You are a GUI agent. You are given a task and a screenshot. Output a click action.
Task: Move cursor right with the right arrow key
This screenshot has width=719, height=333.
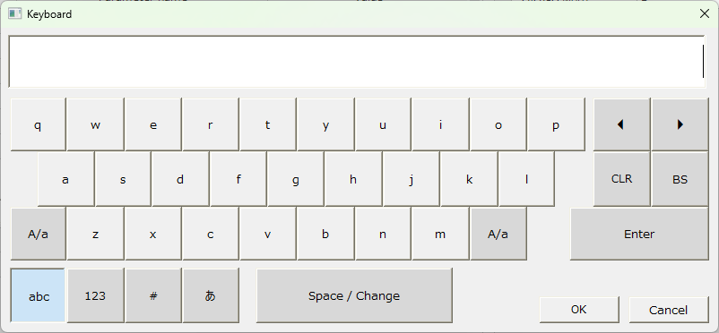pos(680,124)
